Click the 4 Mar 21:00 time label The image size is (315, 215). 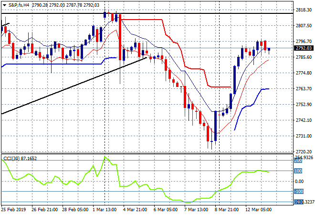pyautogui.click(x=135, y=210)
